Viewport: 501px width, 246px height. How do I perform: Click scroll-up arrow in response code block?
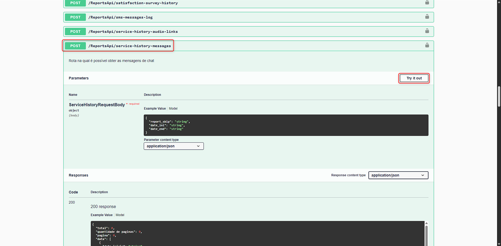(426, 223)
